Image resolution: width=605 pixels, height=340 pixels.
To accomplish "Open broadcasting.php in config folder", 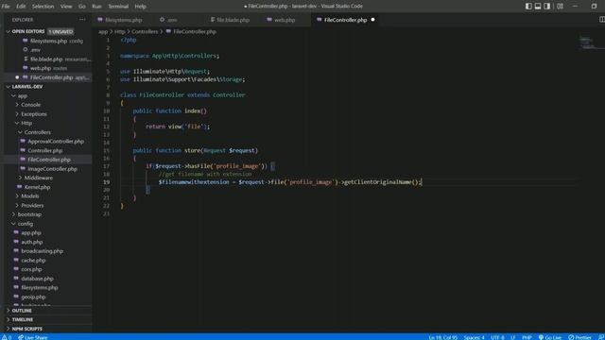I will 42,251.
